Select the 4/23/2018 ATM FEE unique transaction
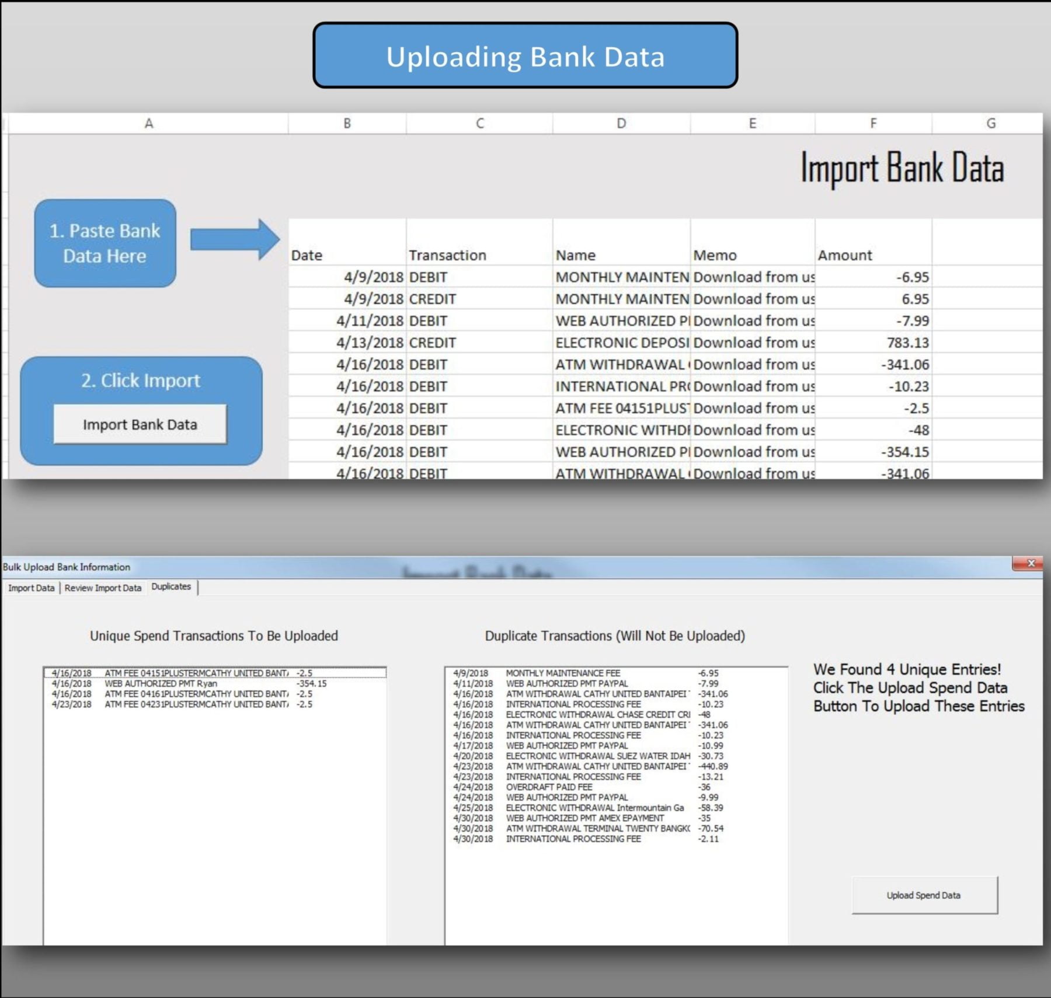This screenshot has width=1051, height=998. tap(187, 704)
